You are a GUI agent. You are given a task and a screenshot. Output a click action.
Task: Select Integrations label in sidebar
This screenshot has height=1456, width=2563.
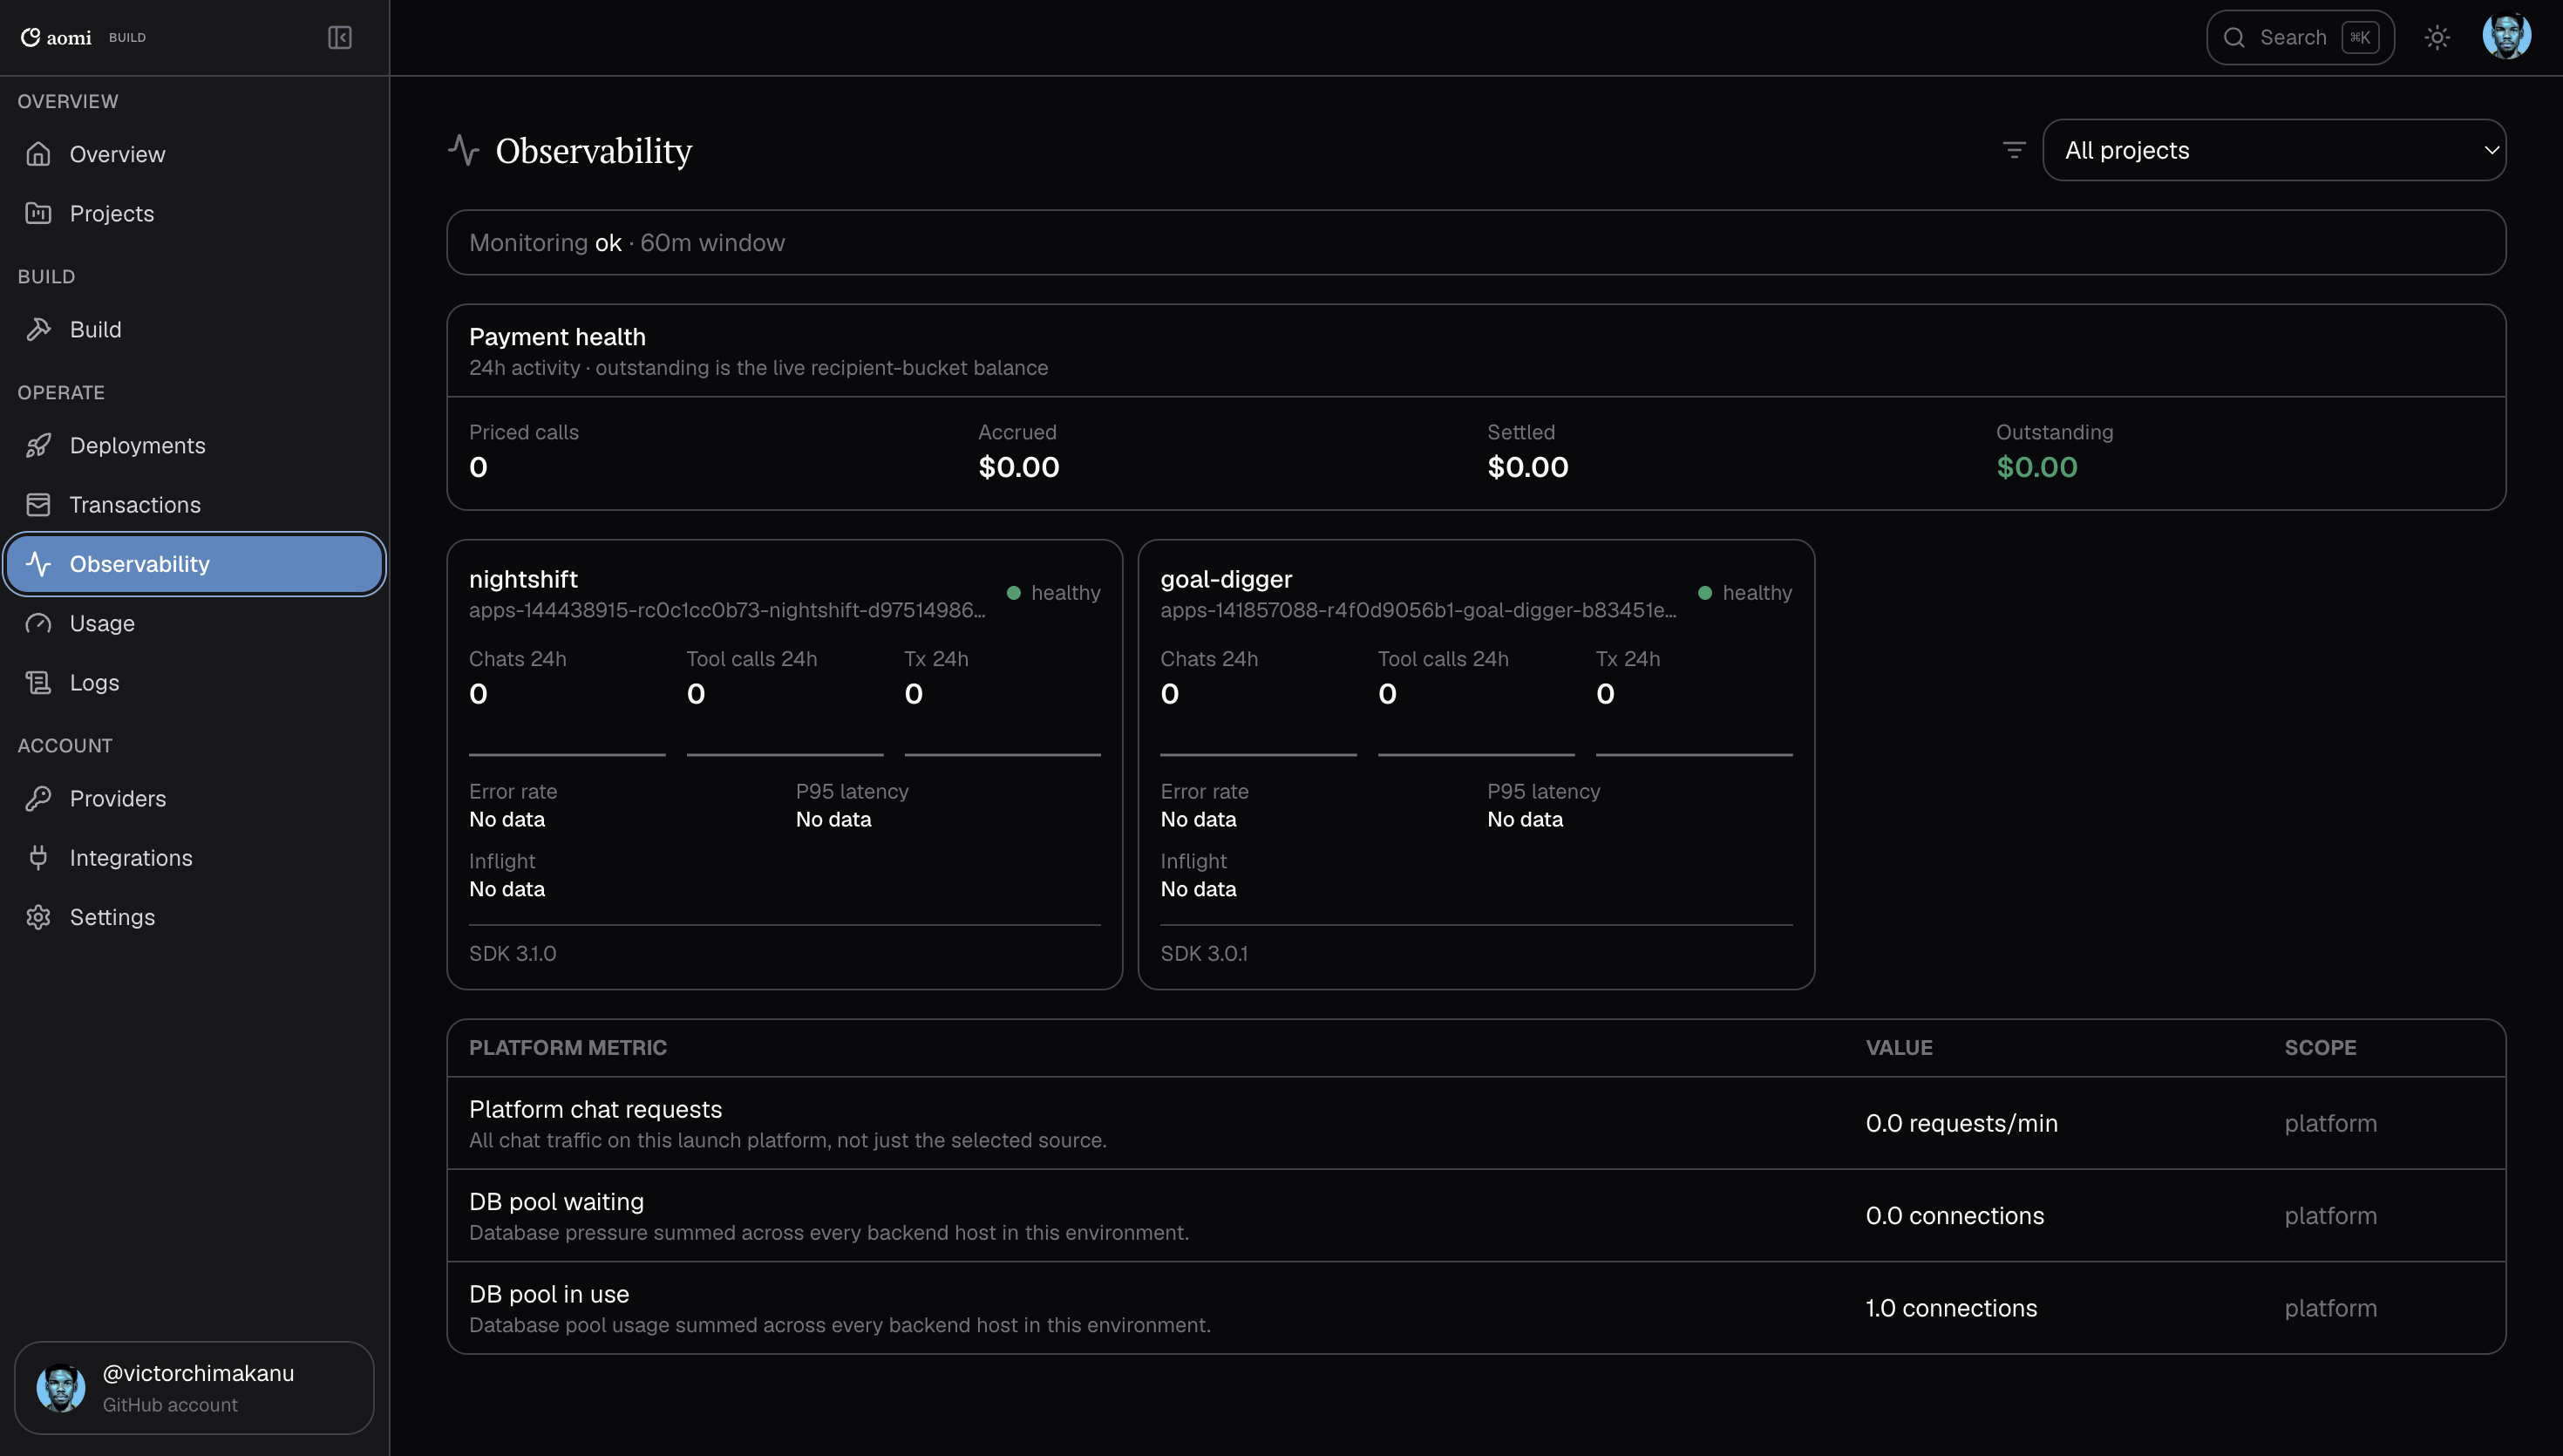[x=131, y=857]
